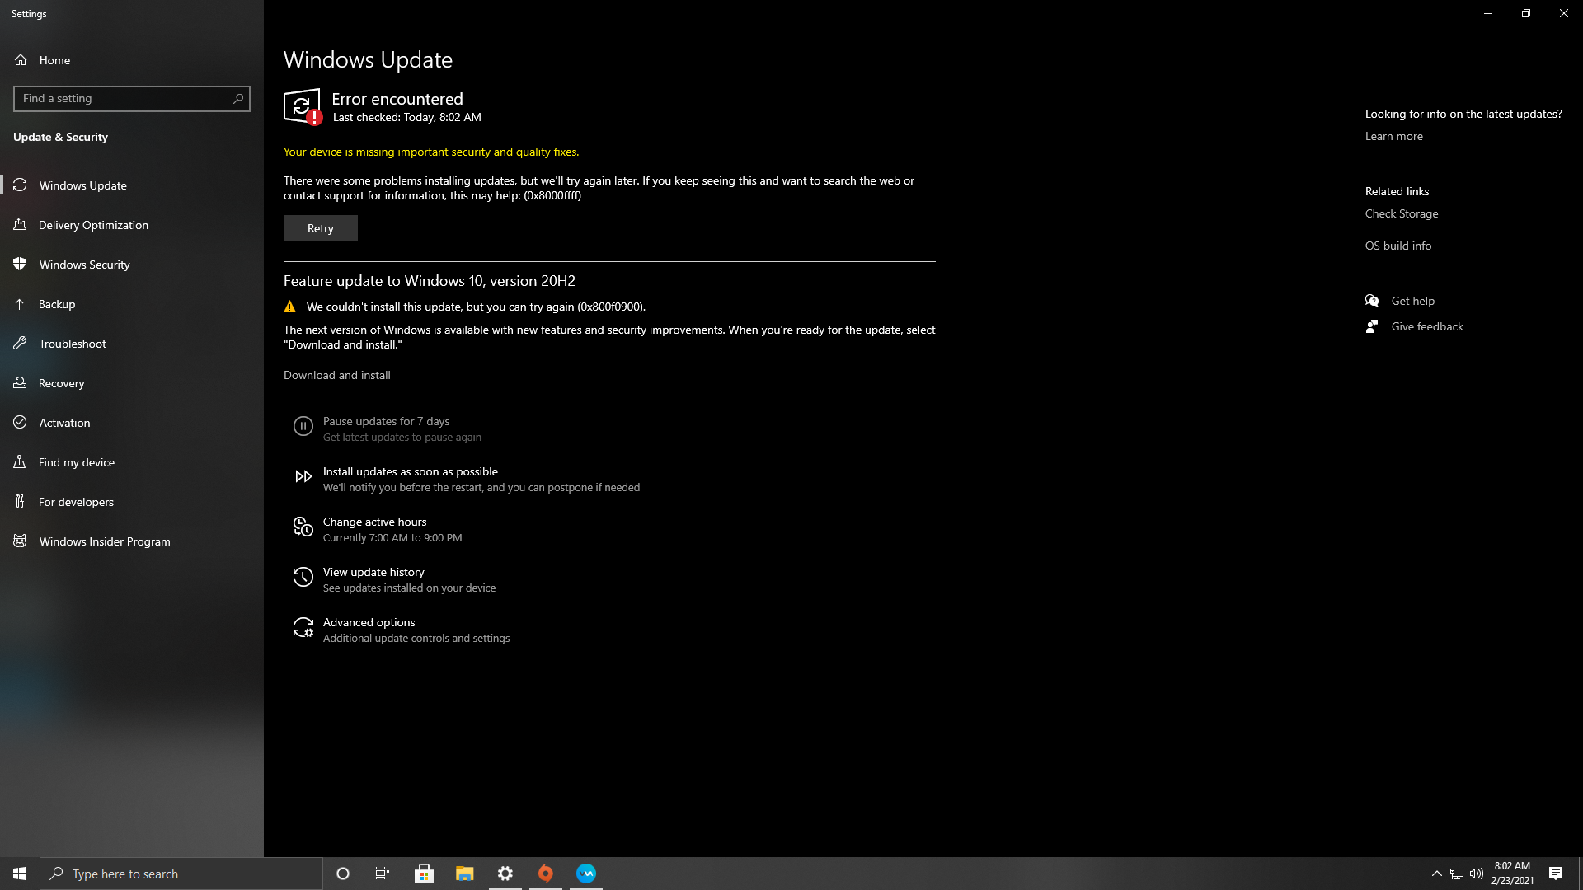Click the Settings gear on the taskbar
The height and width of the screenshot is (890, 1583).
click(505, 874)
